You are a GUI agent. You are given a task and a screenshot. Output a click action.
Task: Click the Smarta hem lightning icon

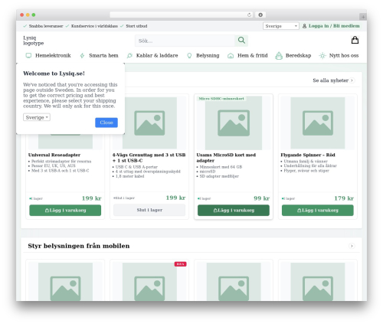82,55
